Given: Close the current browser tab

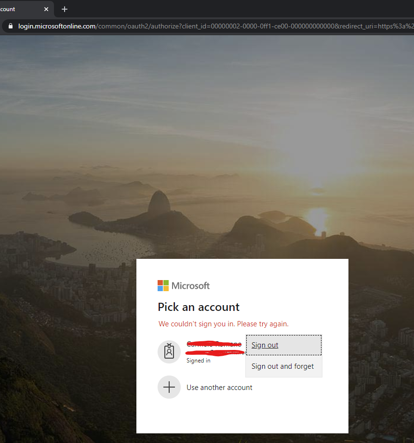Looking at the screenshot, I should 46,9.
